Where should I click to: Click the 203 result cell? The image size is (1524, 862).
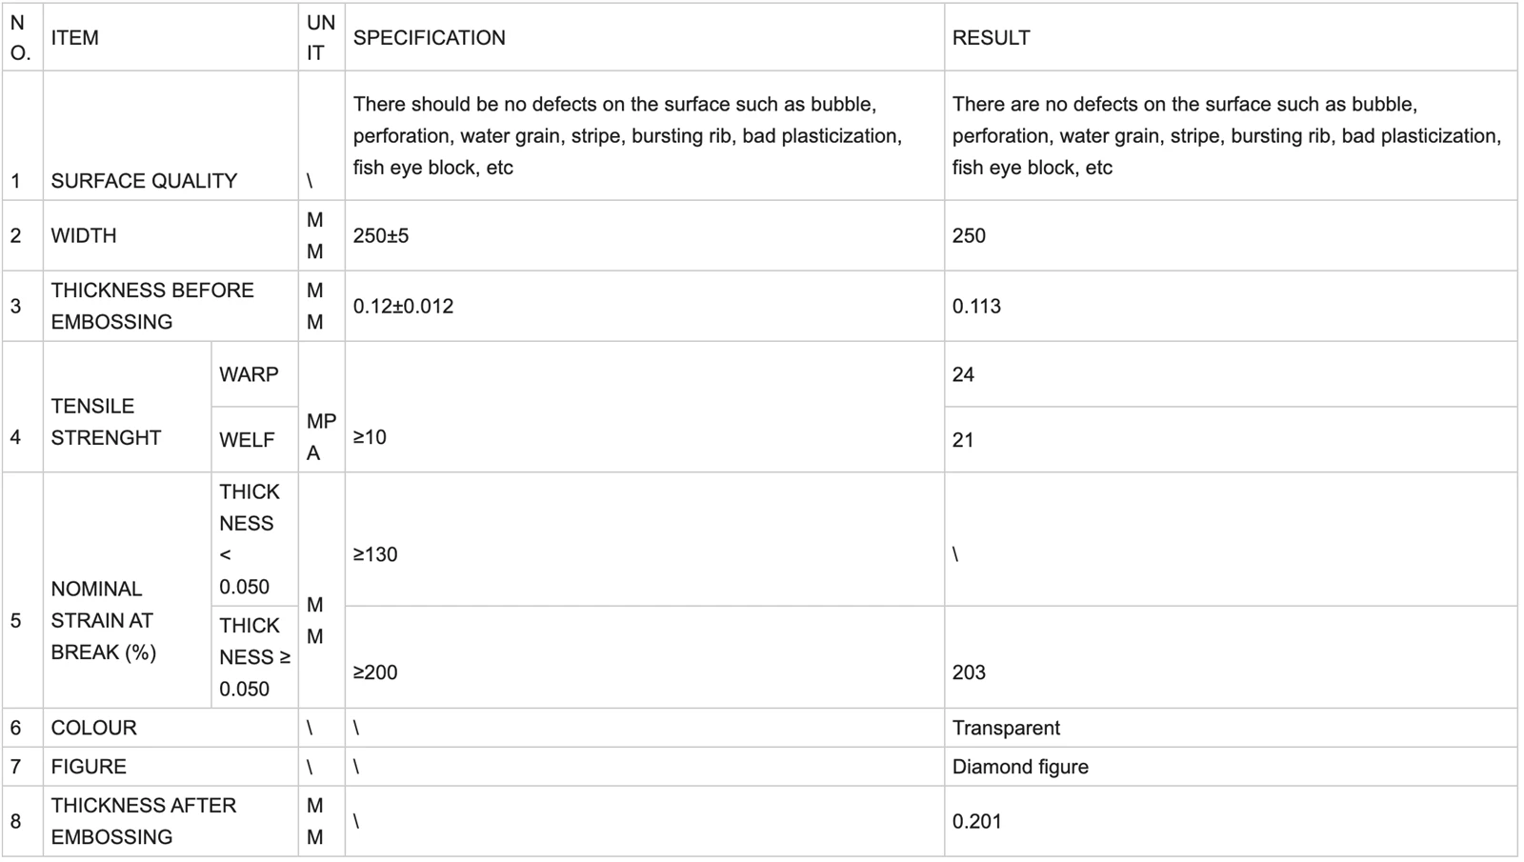coord(1231,657)
